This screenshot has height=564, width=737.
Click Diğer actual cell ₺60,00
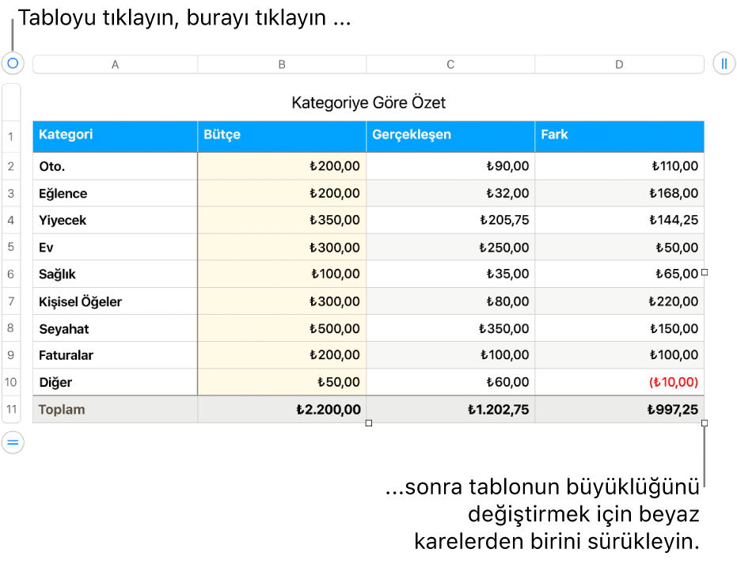coord(450,382)
